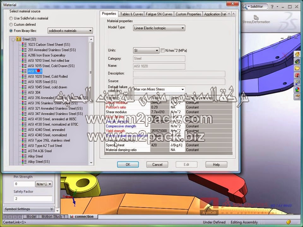Switch to the Motion Study 1 tab
The image size is (303, 227).
coord(53,217)
